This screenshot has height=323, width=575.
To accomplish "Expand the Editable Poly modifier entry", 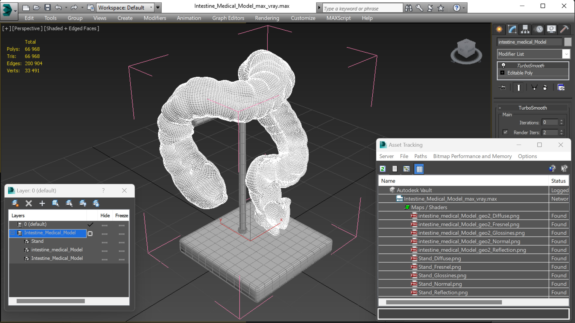I will pos(502,73).
